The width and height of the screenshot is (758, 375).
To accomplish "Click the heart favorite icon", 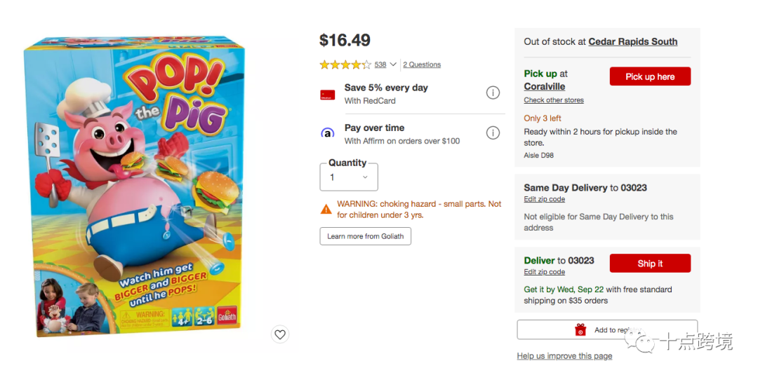I will [x=280, y=334].
